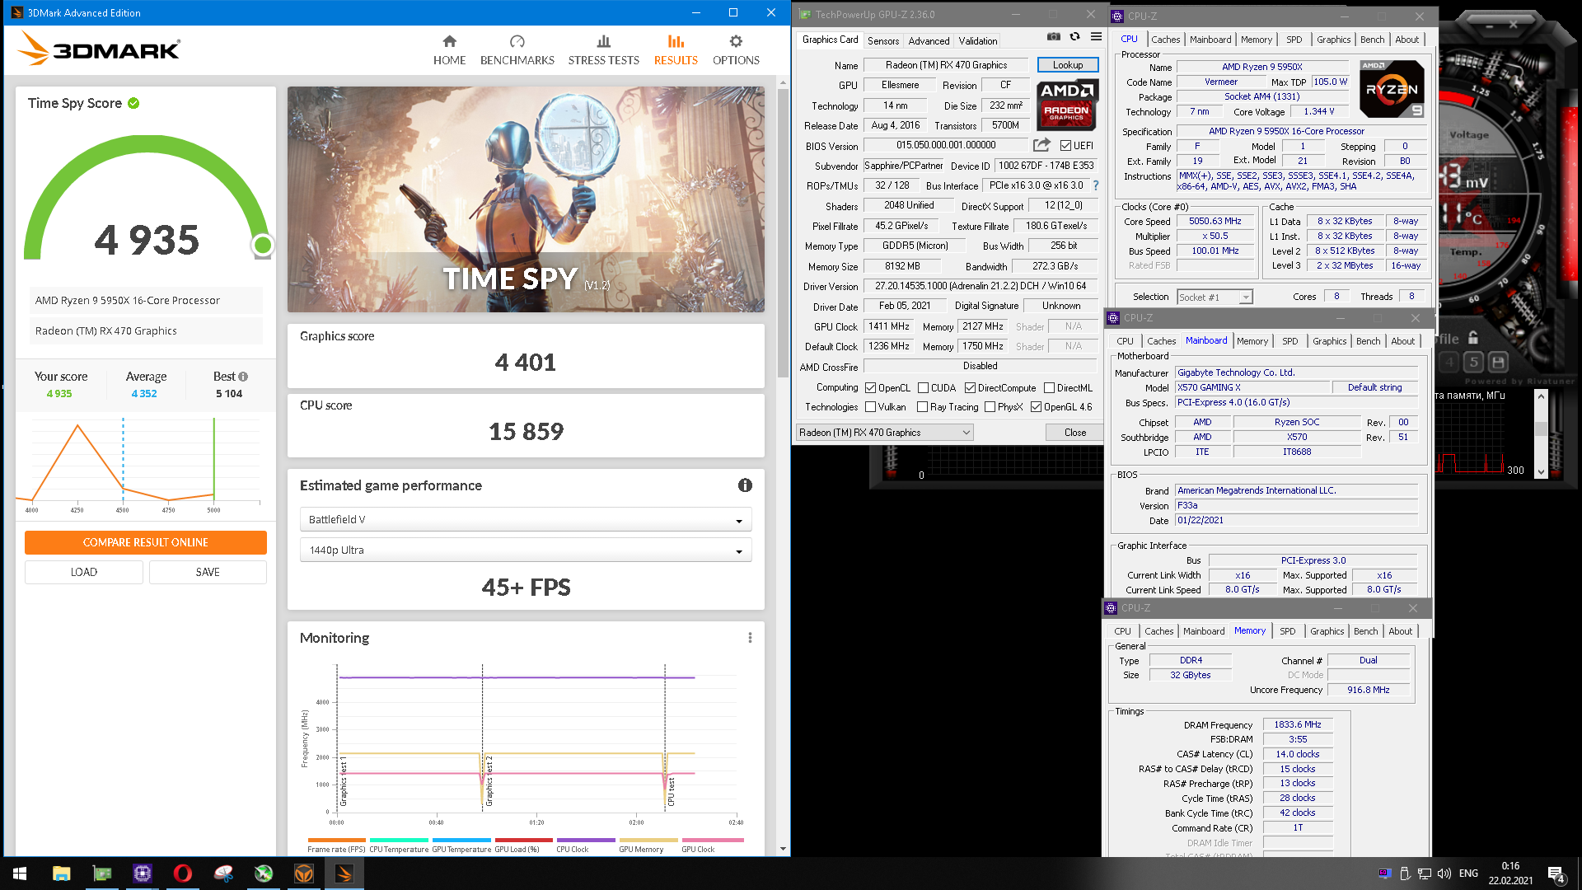Screen dimensions: 1582x890
Task: Click the GPU name field in GPU-Z
Action: pyautogui.click(x=946, y=65)
